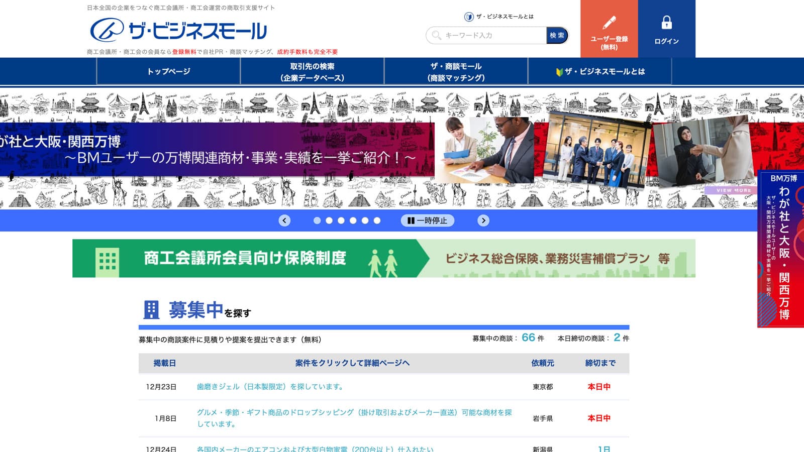Click the ザ・ビジネスモール logo
This screenshot has width=804, height=452.
[178, 30]
